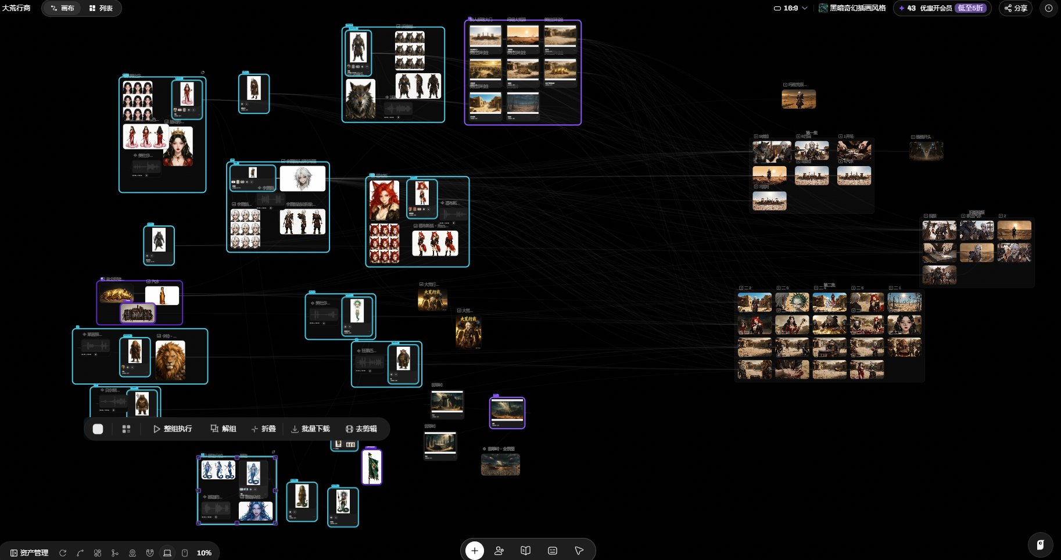The image size is (1061, 560).
Task: Select the mouse mode icon
Action: (x=185, y=552)
